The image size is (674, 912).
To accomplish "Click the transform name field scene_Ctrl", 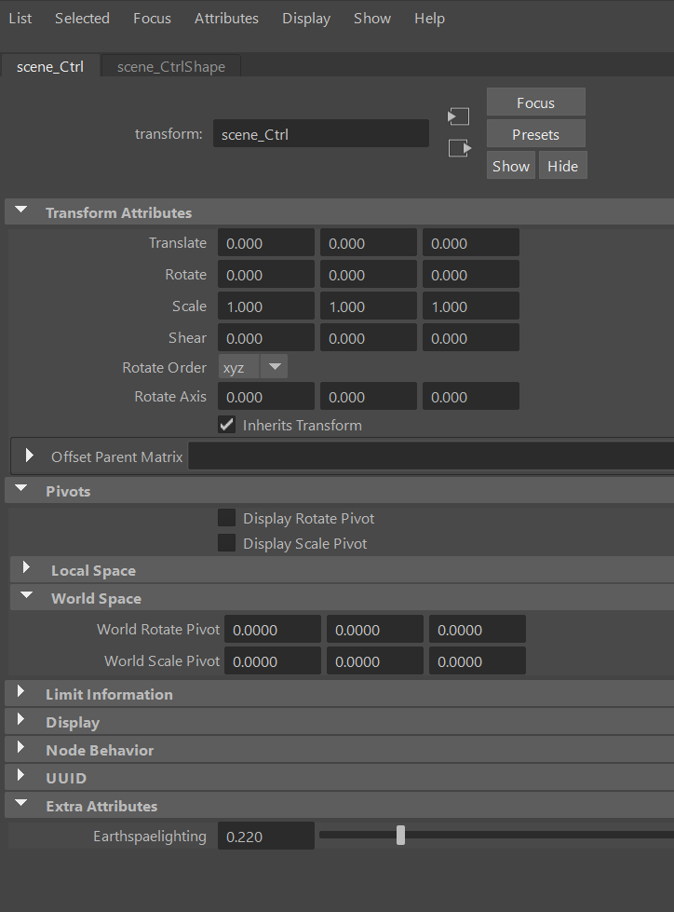I will 320,134.
